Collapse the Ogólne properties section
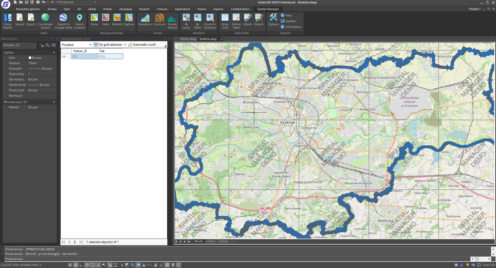The width and height of the screenshot is (496, 268). tap(54, 52)
